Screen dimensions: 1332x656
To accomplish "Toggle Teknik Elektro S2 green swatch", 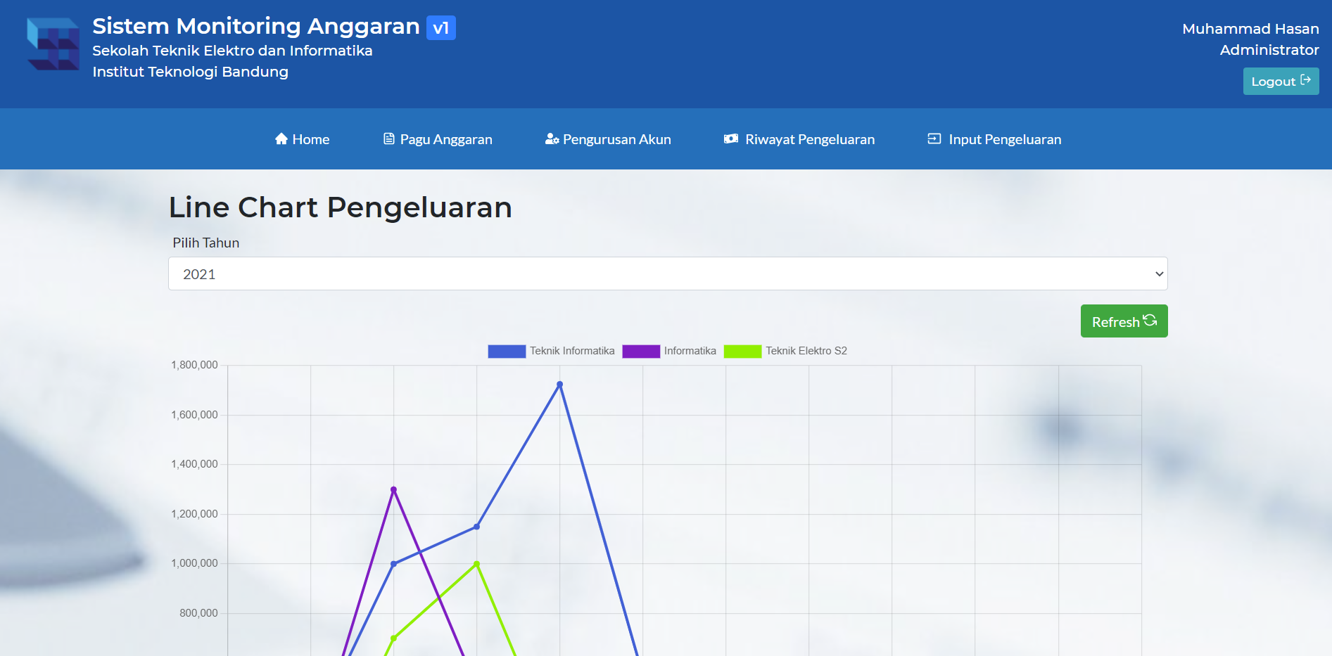I will 742,351.
